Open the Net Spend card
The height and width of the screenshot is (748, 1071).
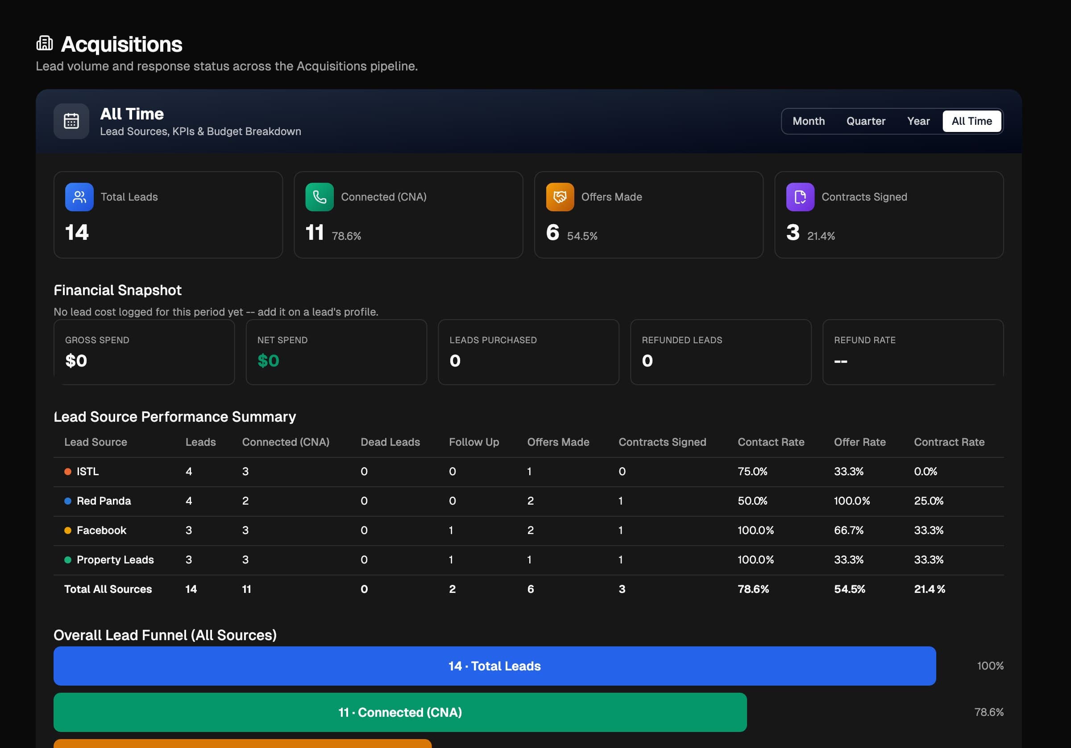pyautogui.click(x=336, y=352)
